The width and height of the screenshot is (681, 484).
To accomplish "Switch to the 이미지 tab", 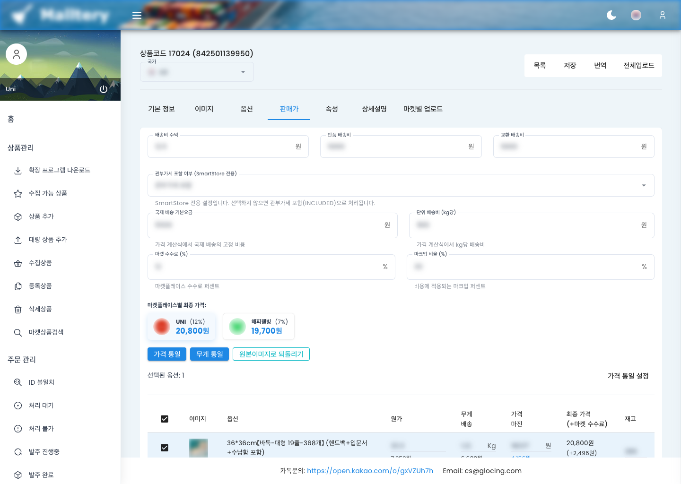I will [x=204, y=109].
